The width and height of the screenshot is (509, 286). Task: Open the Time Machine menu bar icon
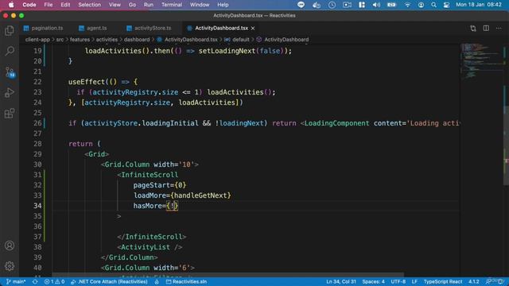pyautogui.click(x=332, y=5)
